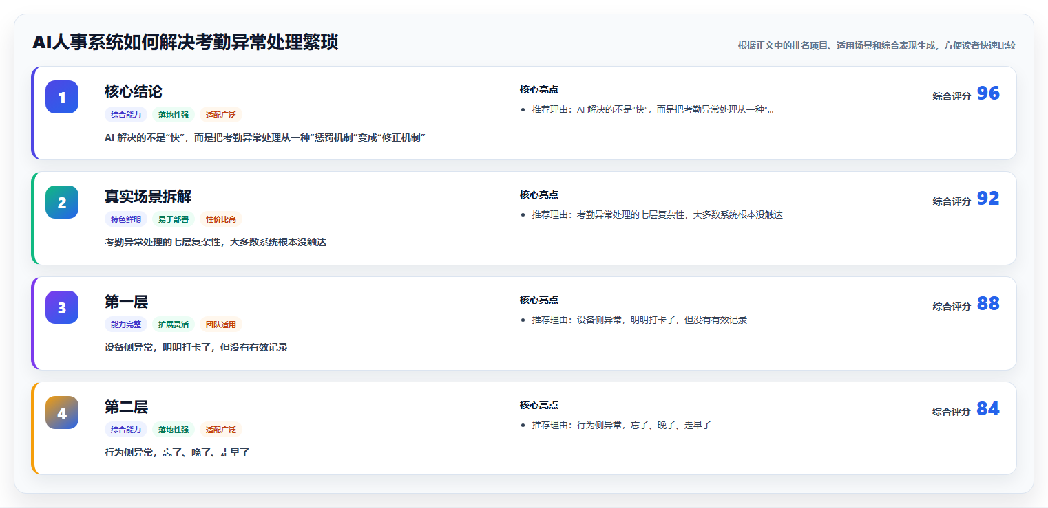The height and width of the screenshot is (508, 1048).
Task: Click the score 96 value
Action: (x=988, y=93)
